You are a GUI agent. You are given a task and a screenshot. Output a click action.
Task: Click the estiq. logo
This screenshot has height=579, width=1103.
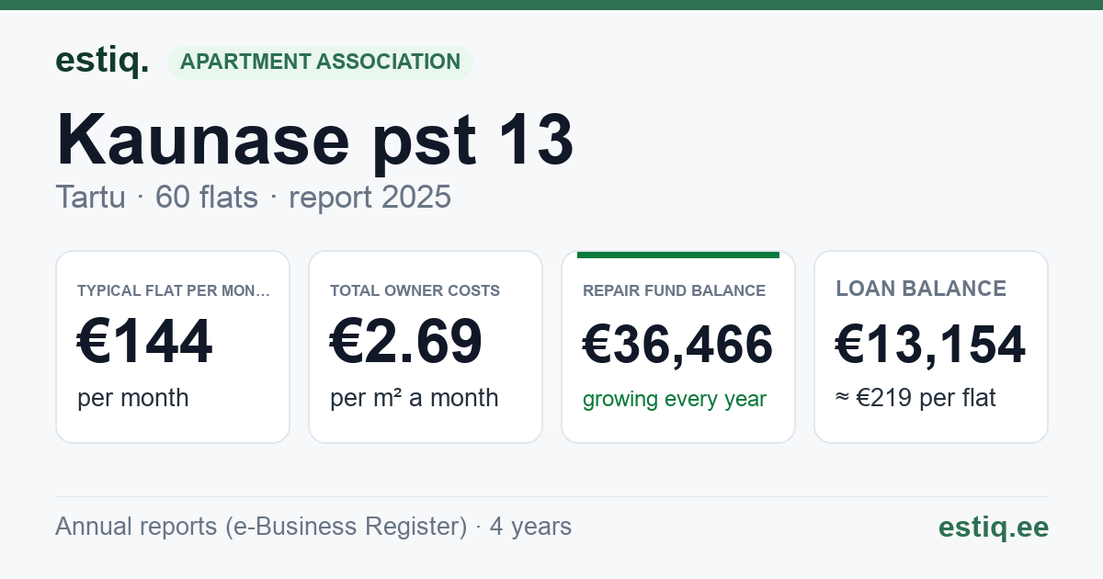click(x=102, y=62)
